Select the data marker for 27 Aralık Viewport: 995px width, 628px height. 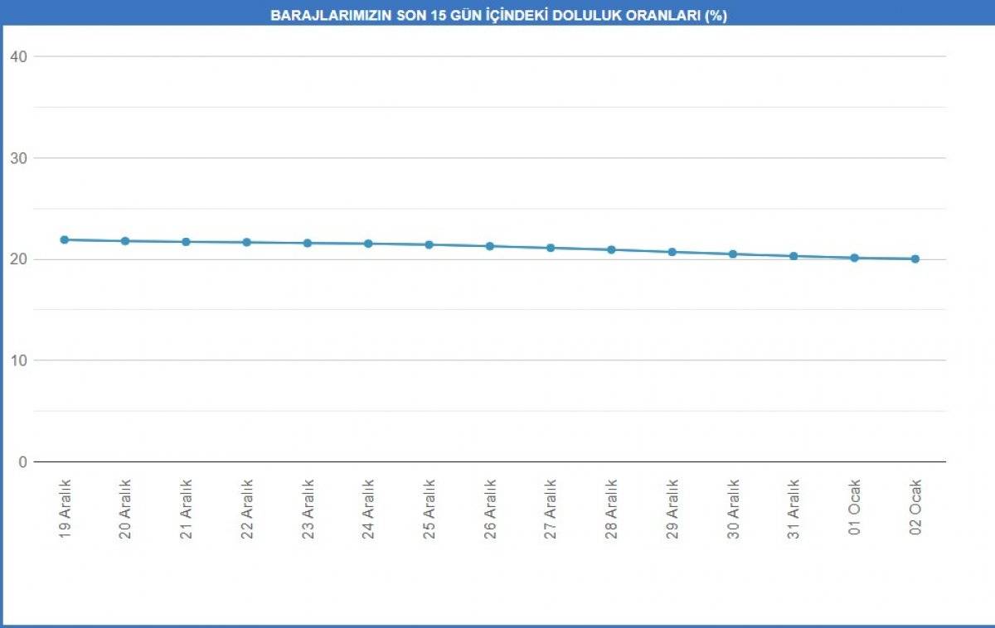click(551, 248)
